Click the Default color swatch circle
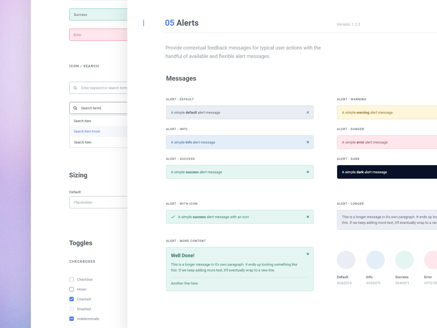437x328 pixels. pos(346,260)
